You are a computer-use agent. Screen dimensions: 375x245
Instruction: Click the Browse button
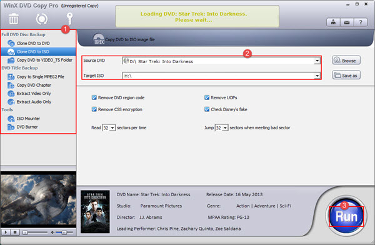(x=346, y=61)
